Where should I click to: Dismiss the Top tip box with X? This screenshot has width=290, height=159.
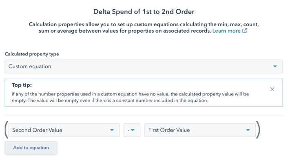coord(272,89)
